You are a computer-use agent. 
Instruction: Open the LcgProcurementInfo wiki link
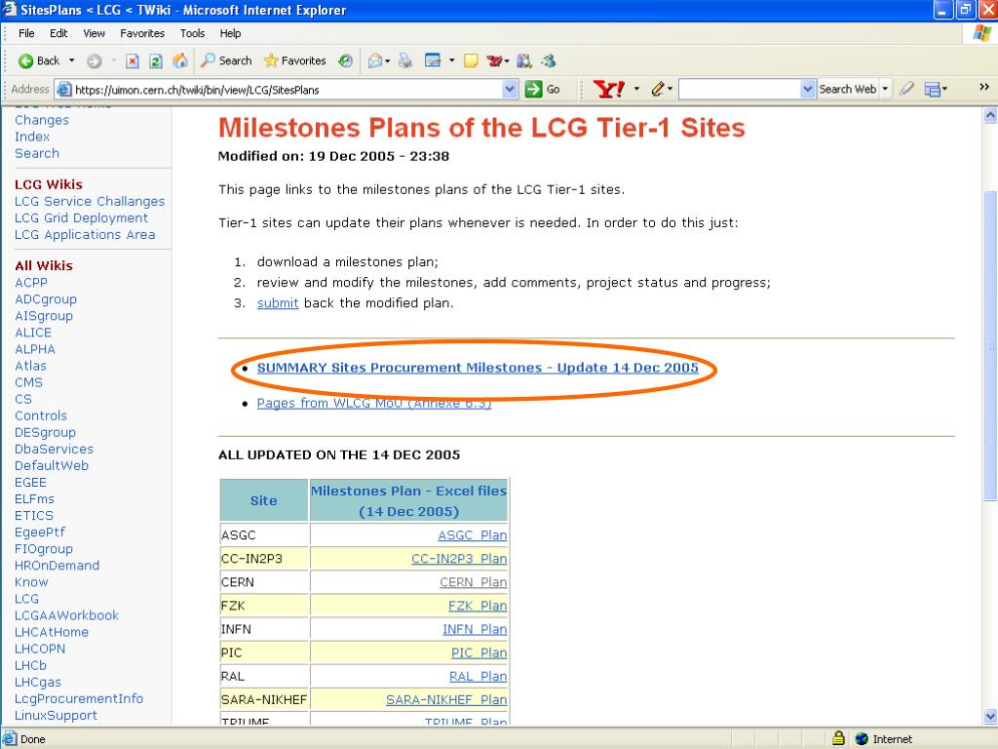pos(79,698)
